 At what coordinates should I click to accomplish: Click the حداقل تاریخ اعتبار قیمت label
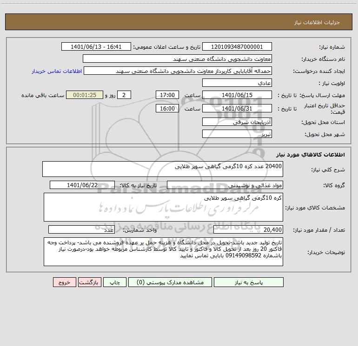click(x=324, y=109)
